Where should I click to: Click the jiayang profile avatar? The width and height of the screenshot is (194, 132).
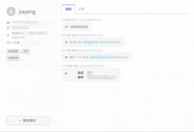pyautogui.click(x=11, y=12)
